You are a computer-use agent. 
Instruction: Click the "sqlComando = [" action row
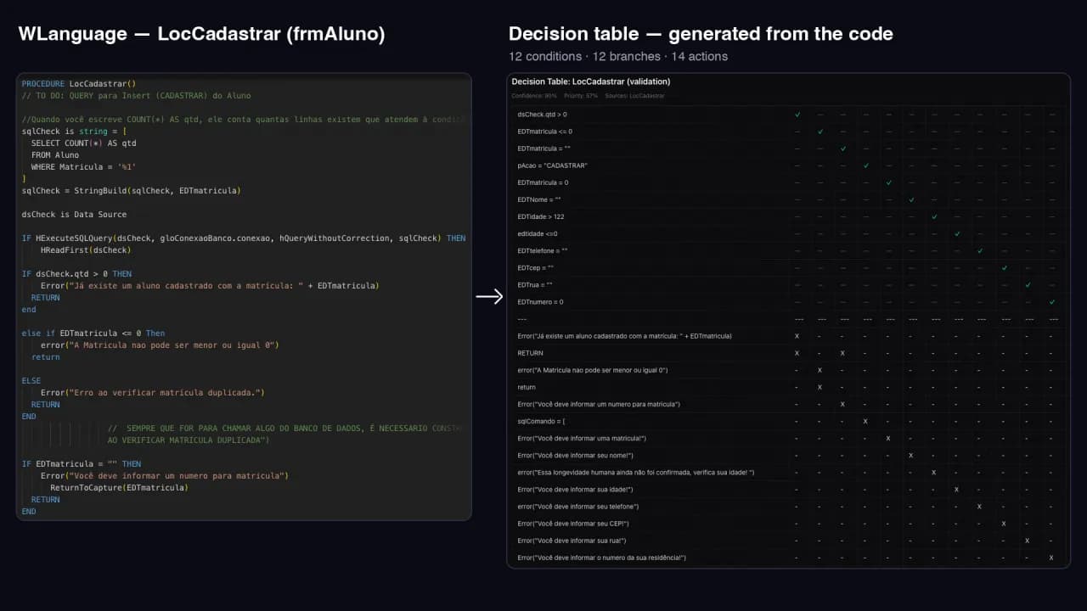pyautogui.click(x=541, y=421)
